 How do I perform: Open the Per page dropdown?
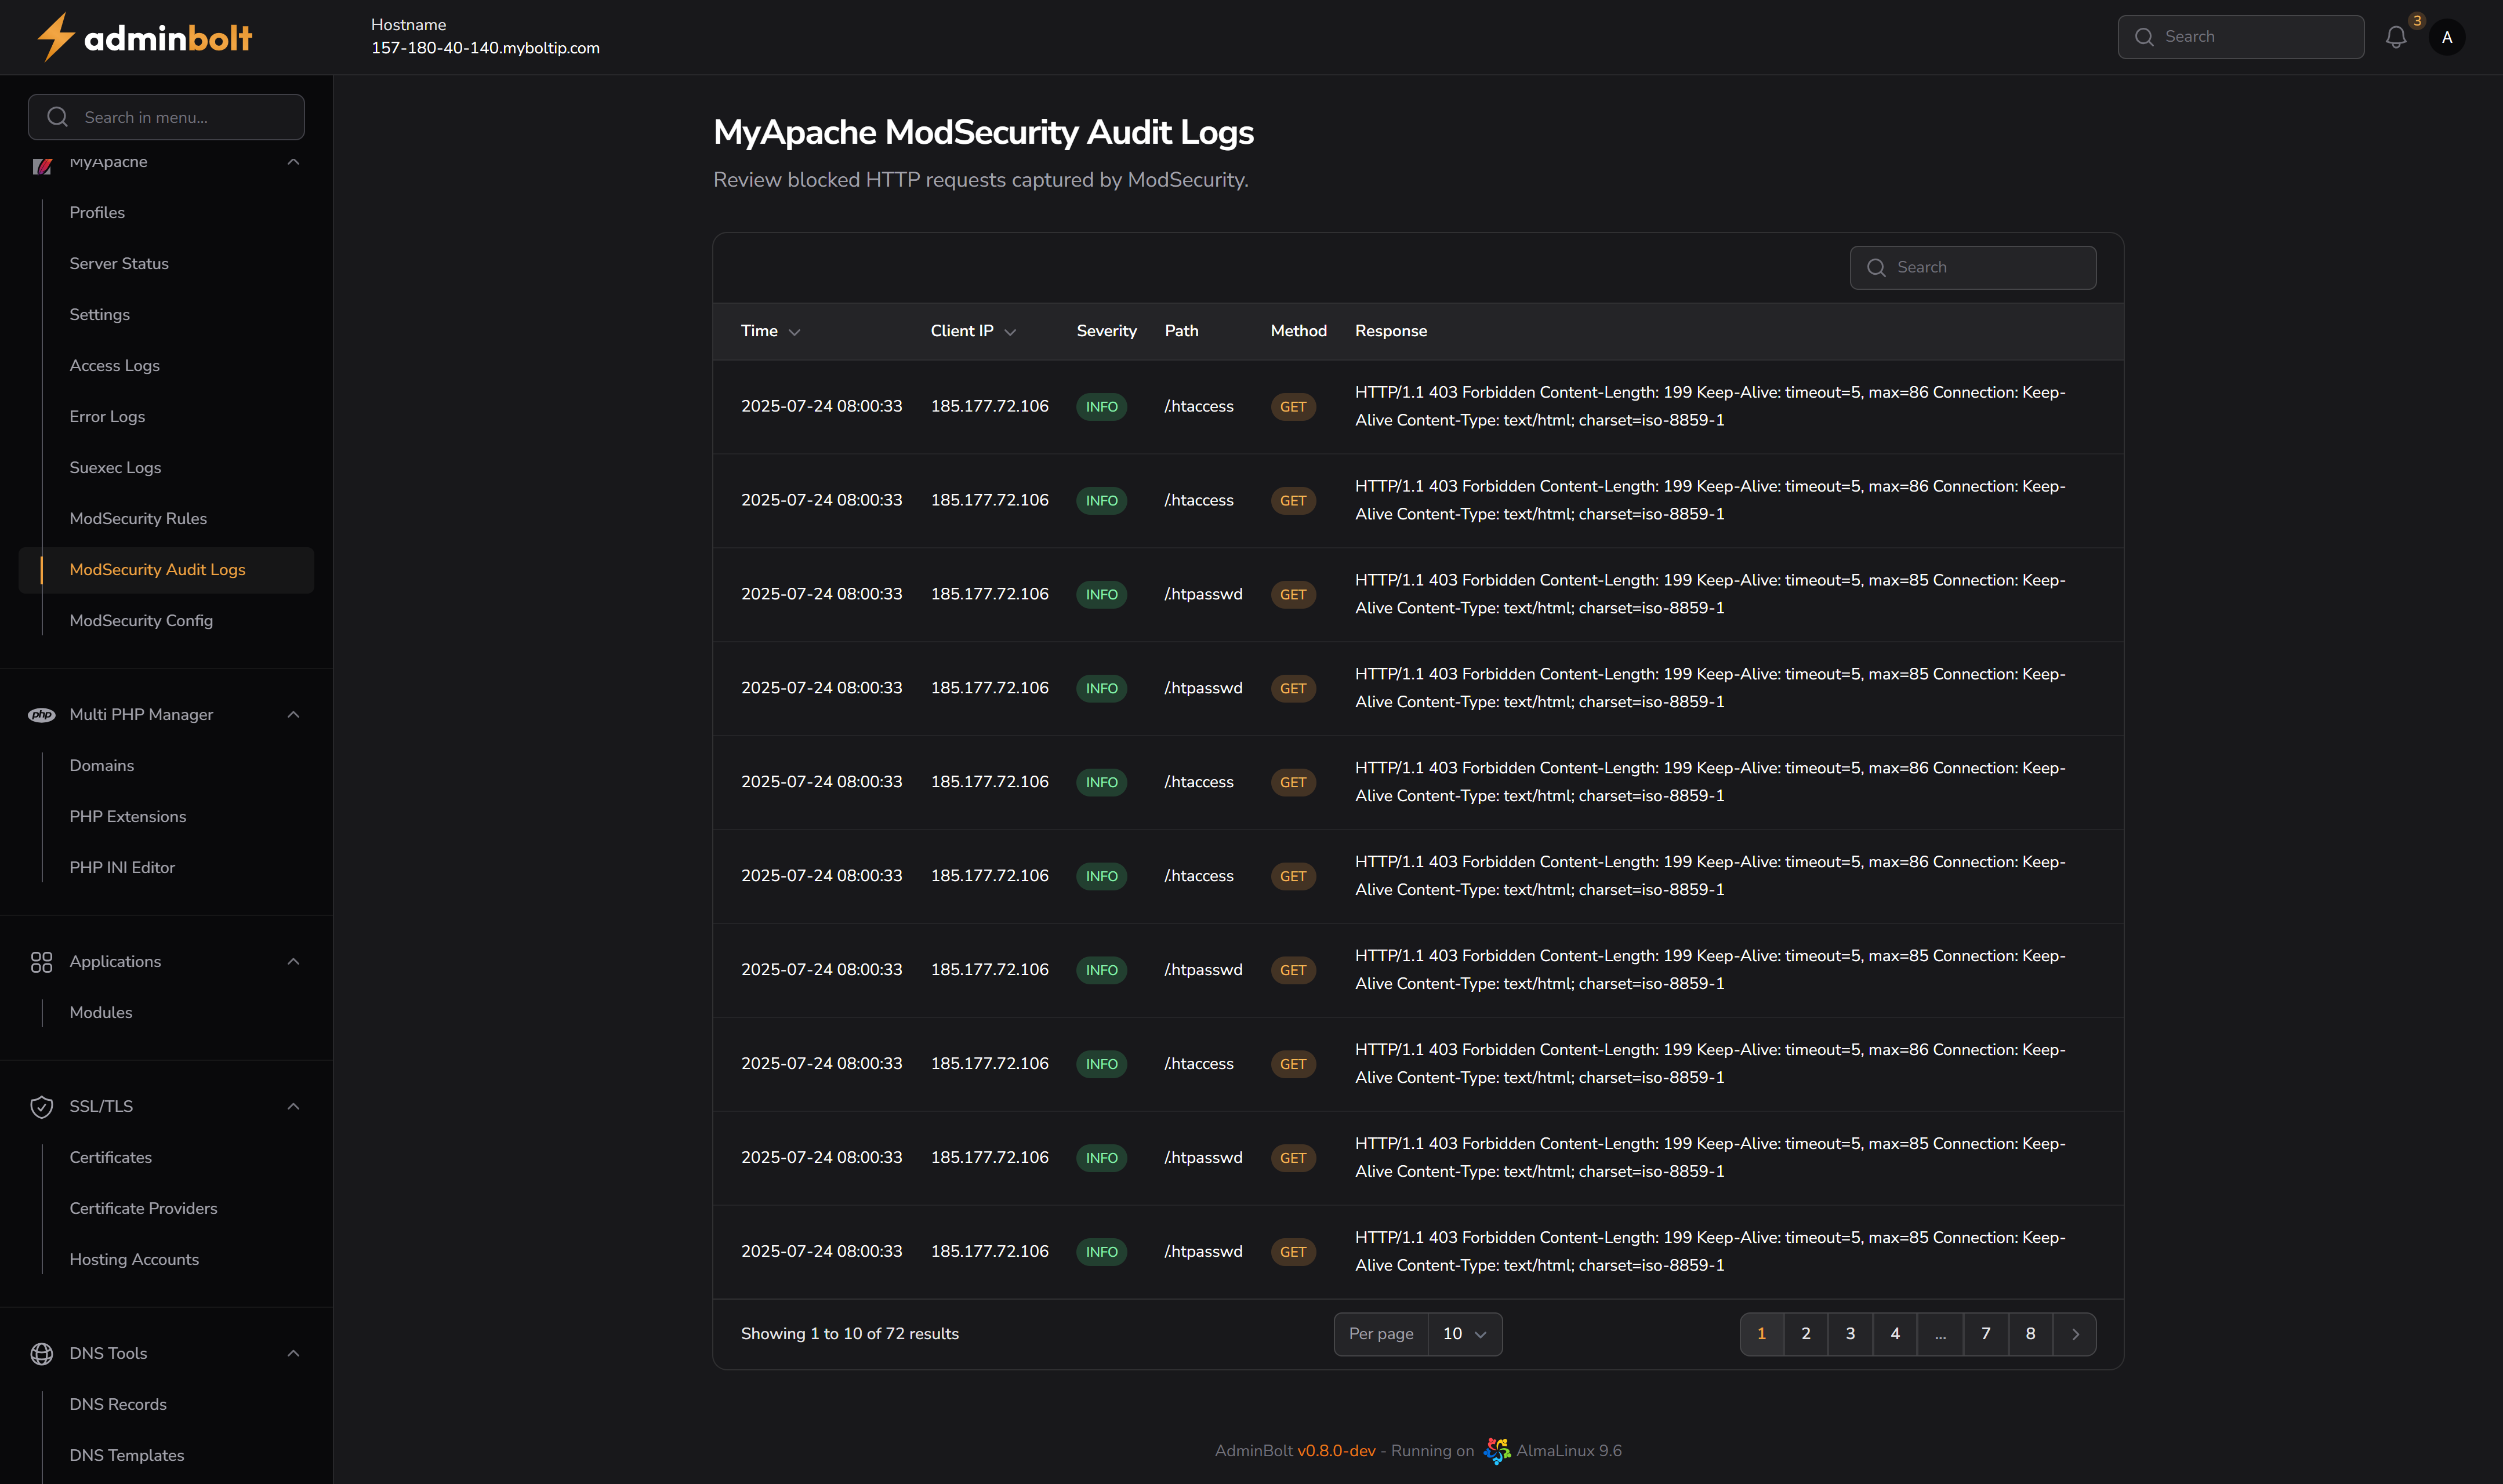click(1464, 1334)
